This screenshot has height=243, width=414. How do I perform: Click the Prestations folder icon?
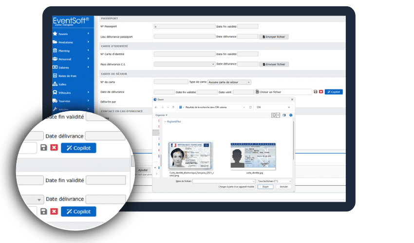point(55,42)
